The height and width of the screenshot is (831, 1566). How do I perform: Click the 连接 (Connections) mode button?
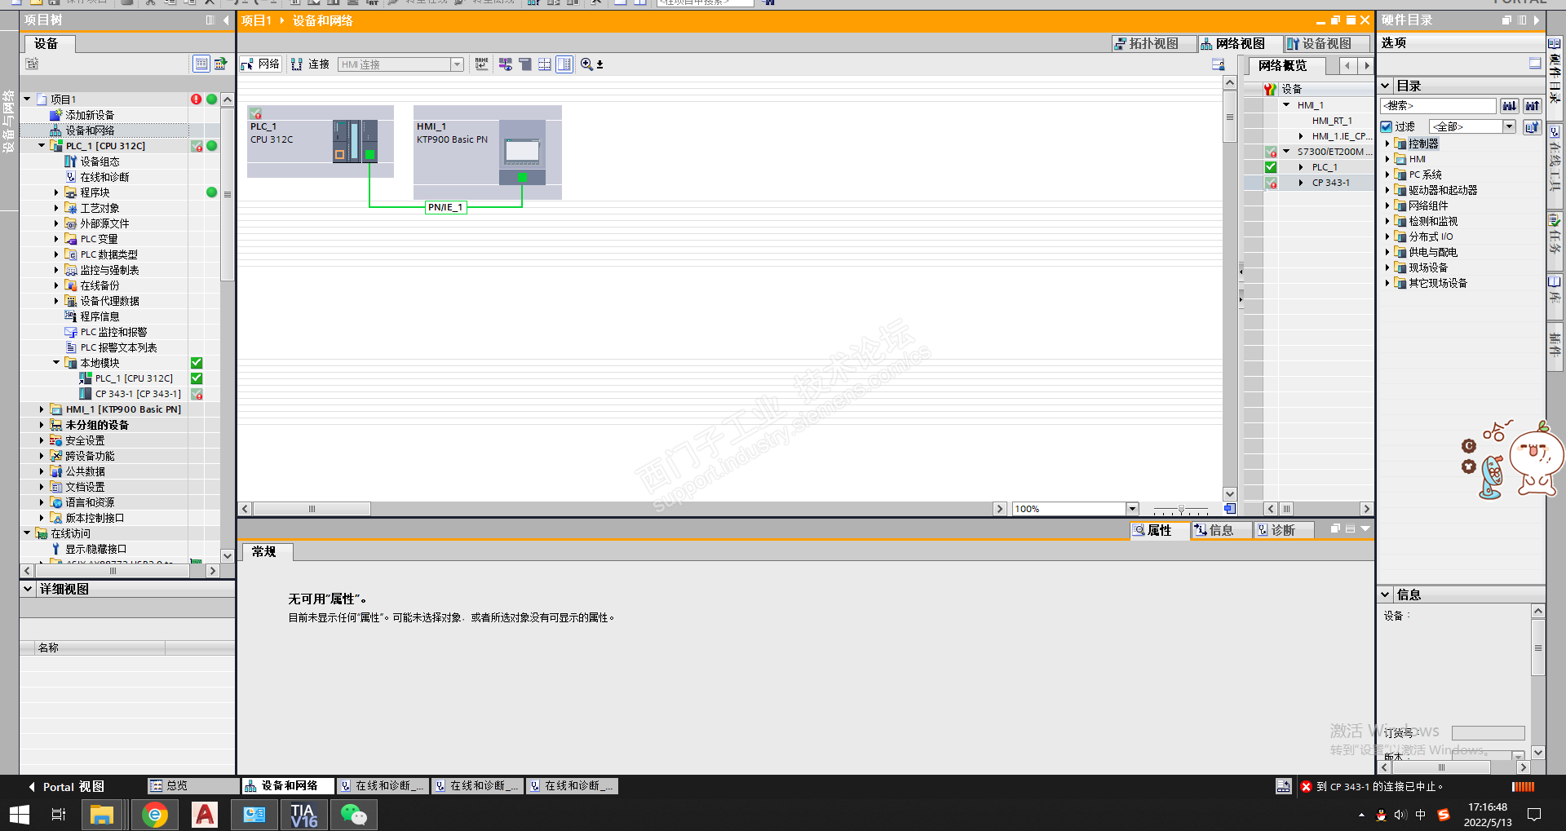310,64
